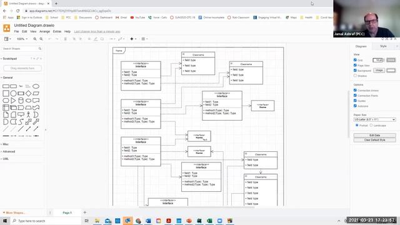The height and width of the screenshot is (225, 400).
Task: Select the note page-corner shape
Action: (x=6, y=114)
